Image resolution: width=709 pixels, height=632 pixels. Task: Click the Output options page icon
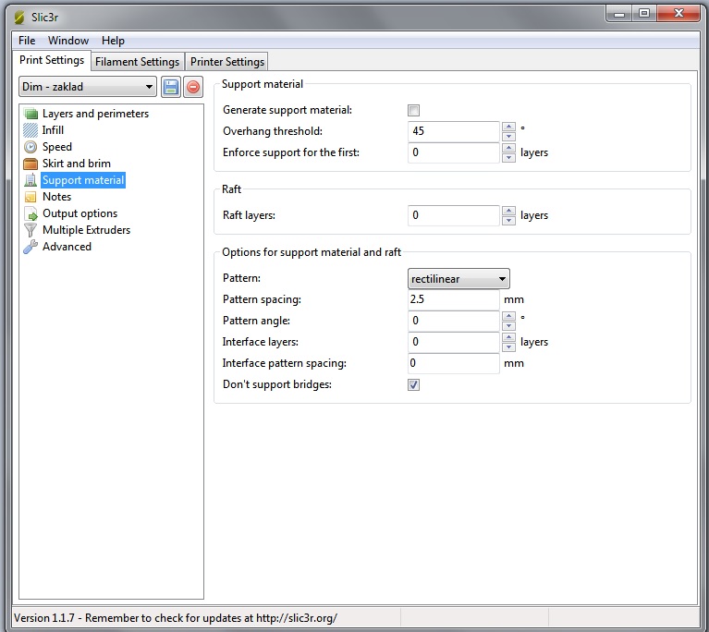(x=31, y=213)
